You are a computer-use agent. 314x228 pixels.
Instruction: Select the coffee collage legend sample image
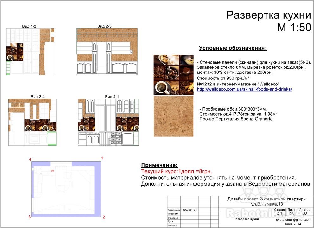click(173, 75)
